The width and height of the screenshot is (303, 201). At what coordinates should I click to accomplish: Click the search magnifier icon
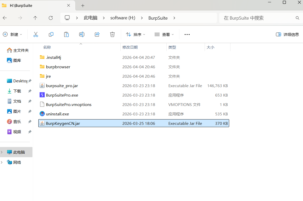coord(297,18)
